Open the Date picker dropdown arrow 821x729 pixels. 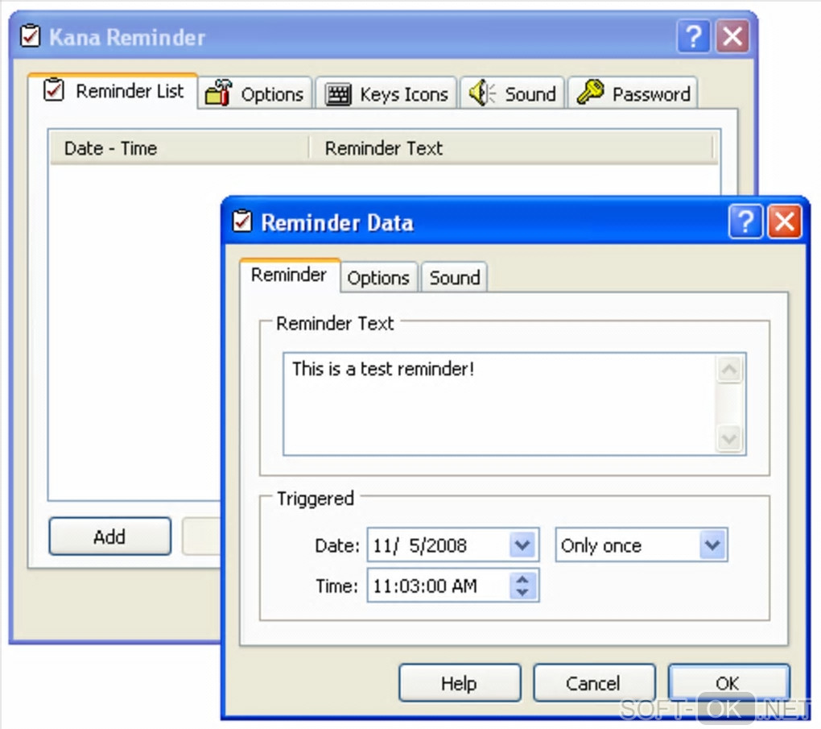(522, 545)
